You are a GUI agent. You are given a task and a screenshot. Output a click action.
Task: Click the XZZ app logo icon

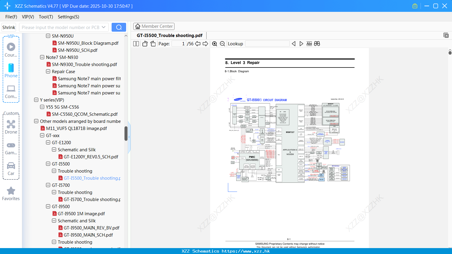click(x=7, y=6)
